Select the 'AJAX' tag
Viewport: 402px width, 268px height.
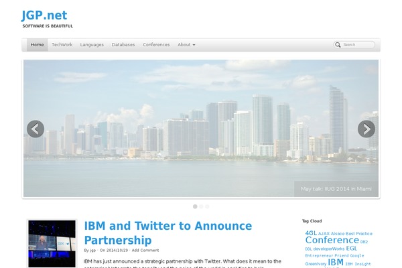(324, 234)
